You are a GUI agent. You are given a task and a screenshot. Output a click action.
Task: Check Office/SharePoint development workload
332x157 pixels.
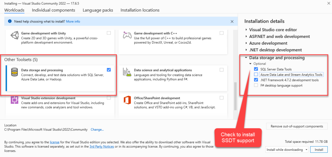click(x=221, y=98)
